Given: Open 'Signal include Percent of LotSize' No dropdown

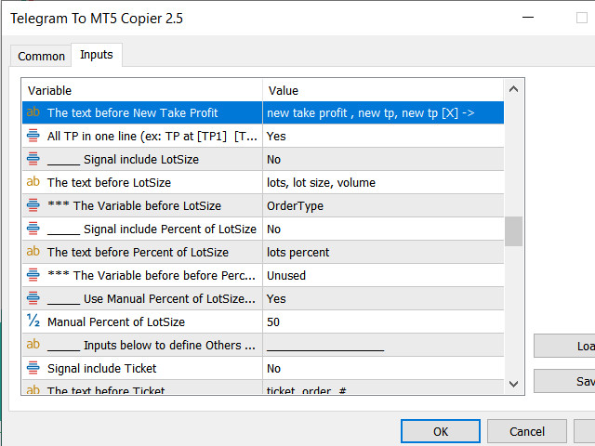Looking at the screenshot, I should coord(381,229).
